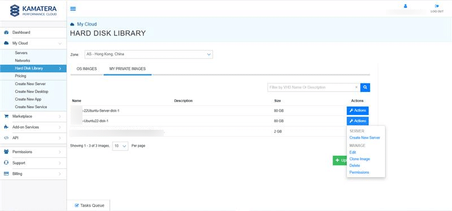Choose Edit in the Actions menu

click(353, 152)
